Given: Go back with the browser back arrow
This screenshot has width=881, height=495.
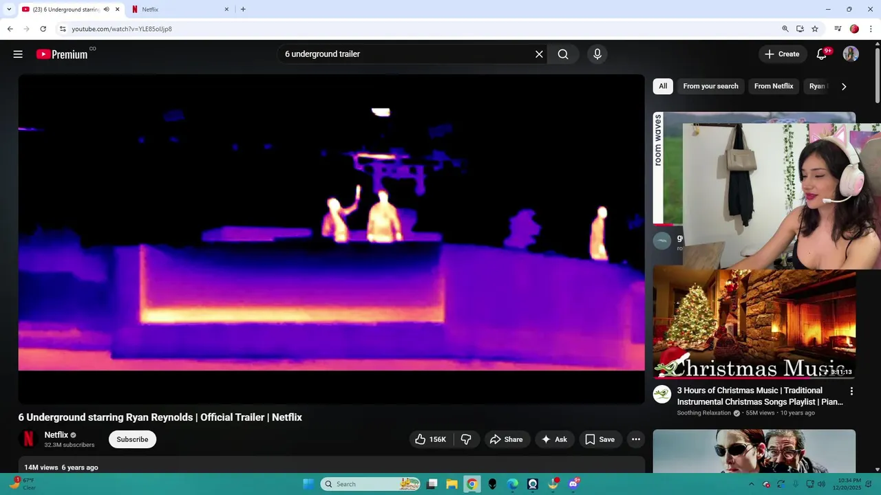Looking at the screenshot, I should pos(10,29).
